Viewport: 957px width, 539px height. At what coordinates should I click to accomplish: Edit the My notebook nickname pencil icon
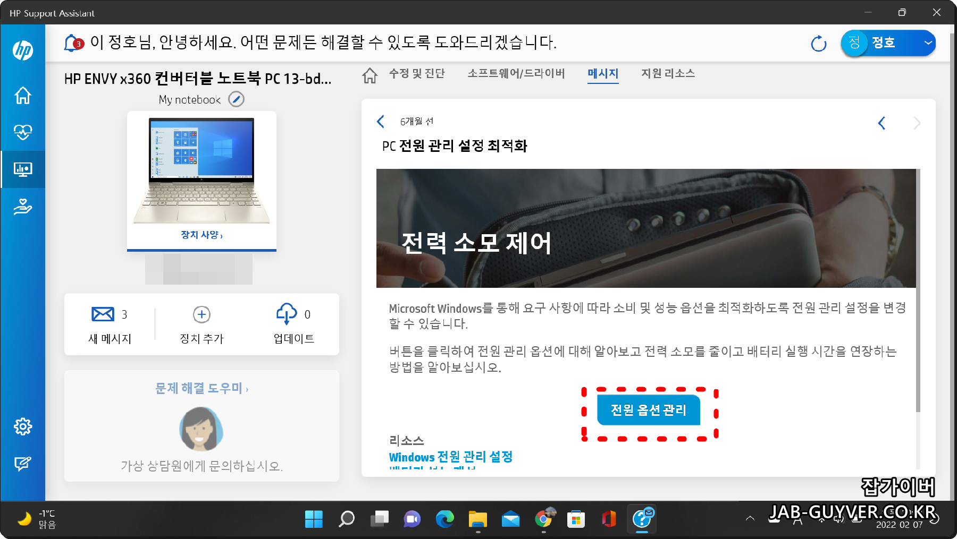236,99
